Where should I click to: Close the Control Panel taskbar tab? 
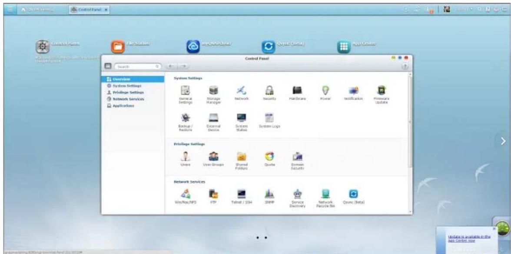click(106, 10)
